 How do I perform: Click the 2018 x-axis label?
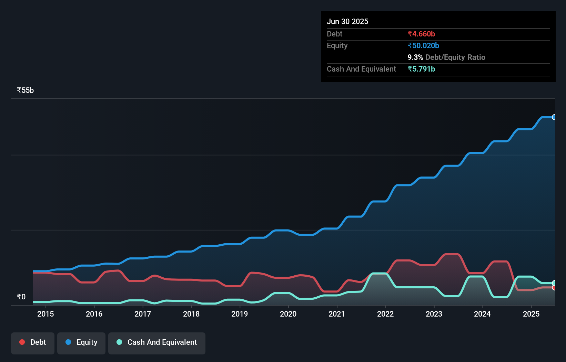[191, 314]
